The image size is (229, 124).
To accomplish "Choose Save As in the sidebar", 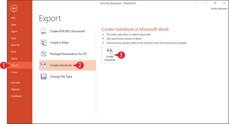I will [15, 45].
